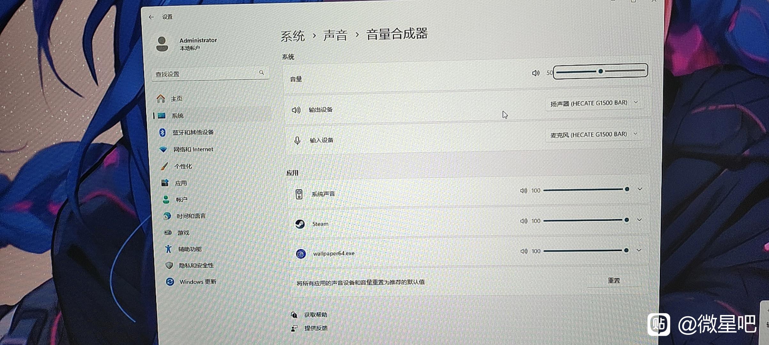Click the Bluetooth icon in sidebar

(x=162, y=132)
